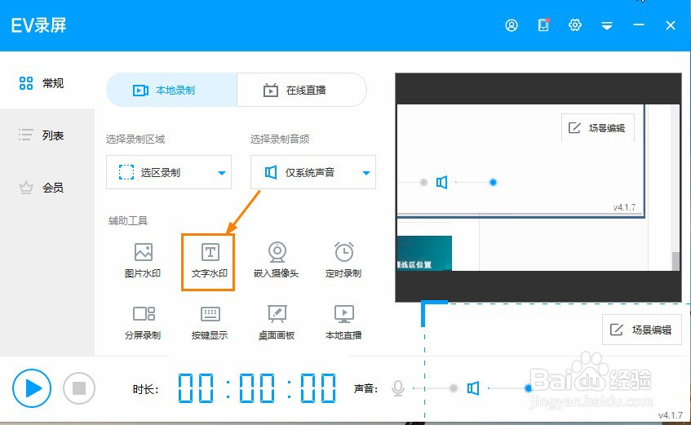The width and height of the screenshot is (691, 425).
Task: Start recording with the play button
Action: (x=32, y=388)
